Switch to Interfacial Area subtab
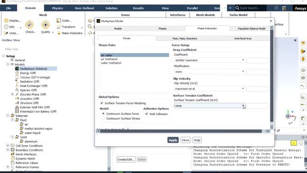 pyautogui.click(x=243, y=38)
